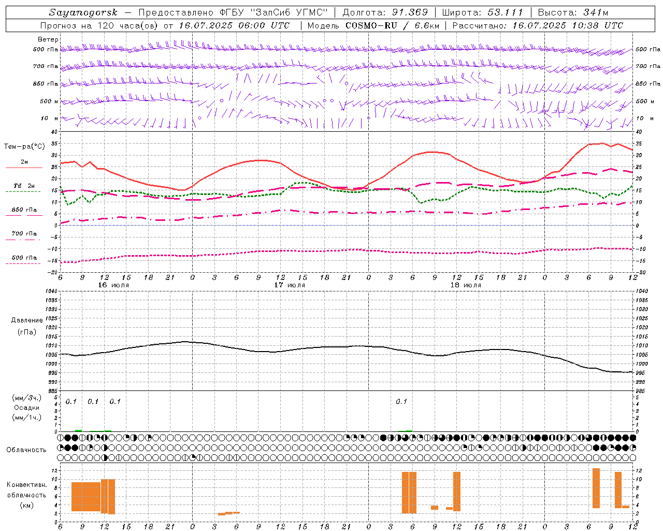Viewport: 663px width, 531px height.
Task: Click the 'Ветер' wind panel label
Action: (x=48, y=39)
